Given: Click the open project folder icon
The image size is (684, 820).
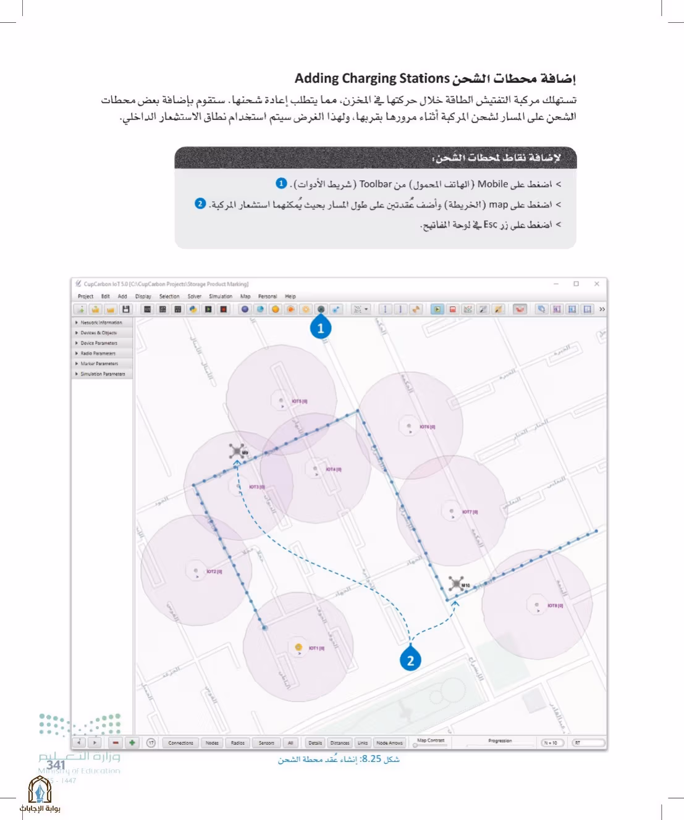Looking at the screenshot, I should (x=95, y=309).
